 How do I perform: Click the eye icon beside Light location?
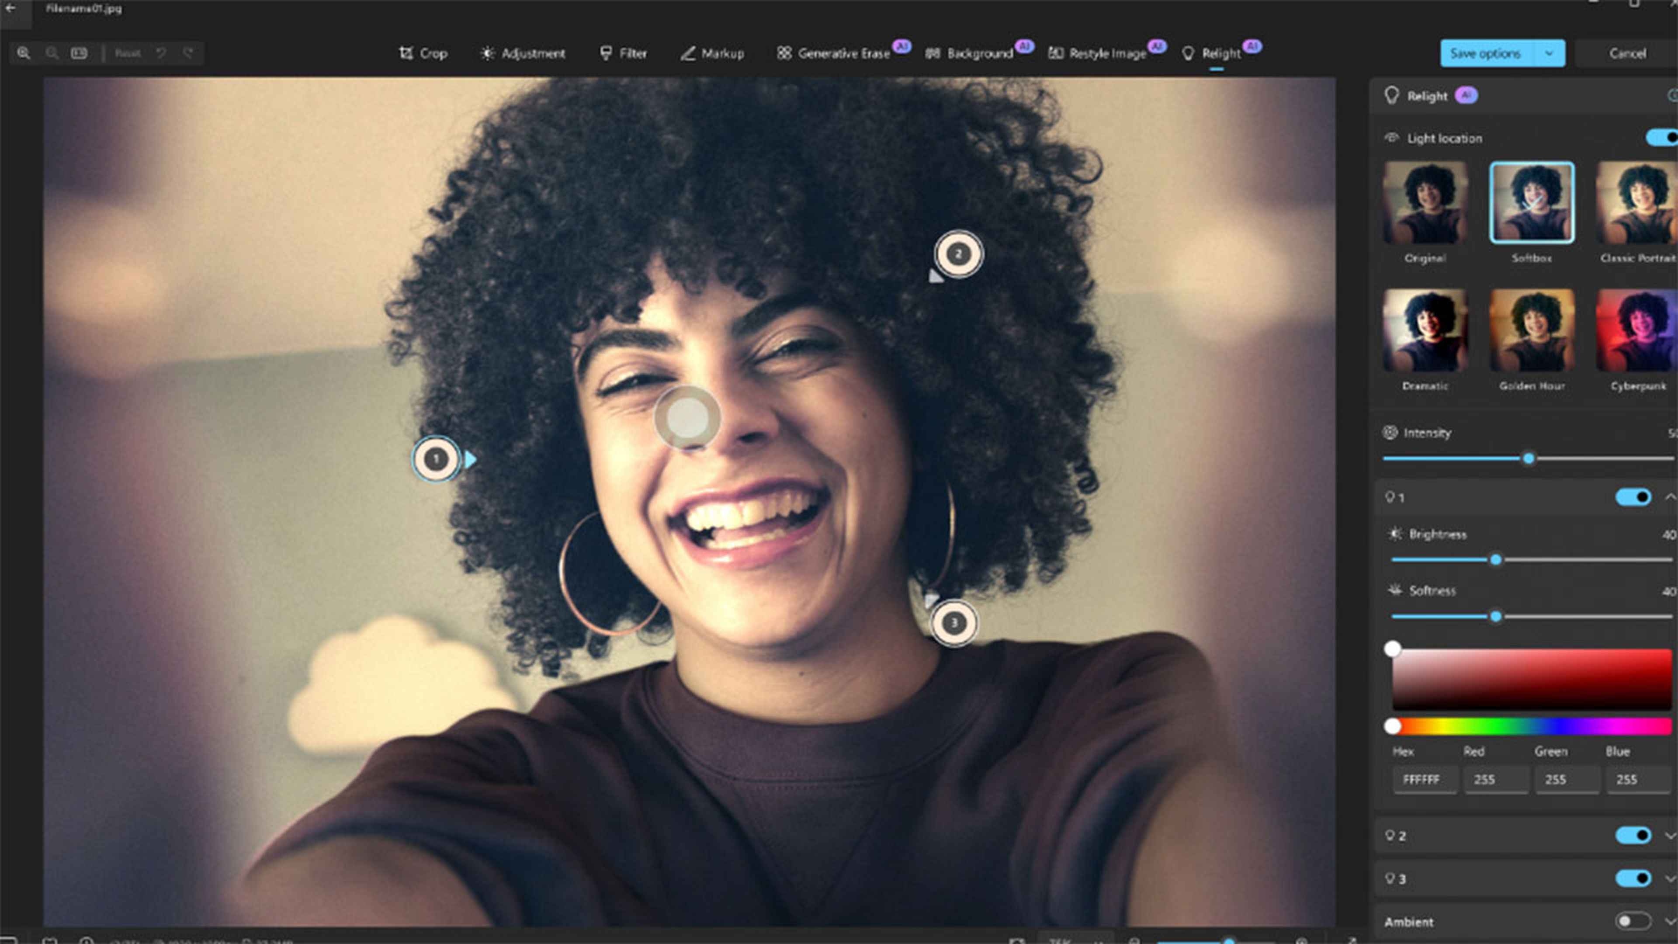tap(1392, 138)
